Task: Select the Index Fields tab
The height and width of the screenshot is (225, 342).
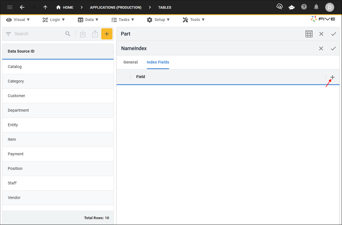Action: pyautogui.click(x=158, y=62)
